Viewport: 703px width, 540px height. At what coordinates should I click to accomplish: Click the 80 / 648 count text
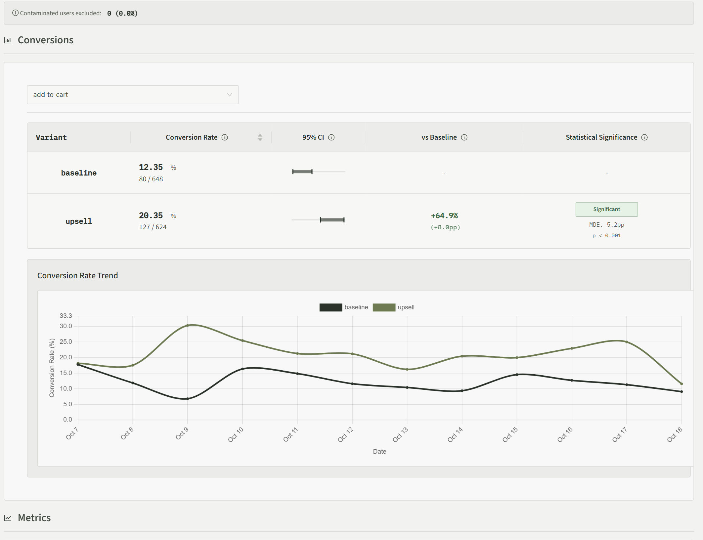pos(151,179)
